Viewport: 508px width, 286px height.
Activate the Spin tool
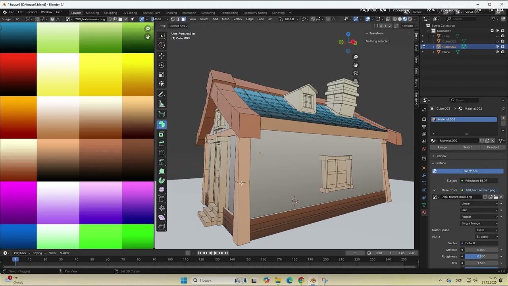[162, 181]
